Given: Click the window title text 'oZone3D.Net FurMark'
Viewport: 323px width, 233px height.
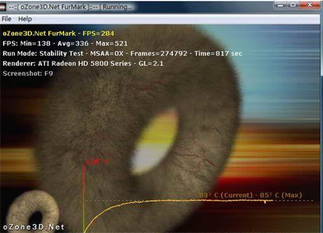Looking at the screenshot, I should 53,7.
